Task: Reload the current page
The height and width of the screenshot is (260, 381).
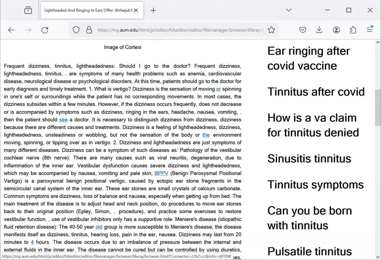Action: [45, 30]
